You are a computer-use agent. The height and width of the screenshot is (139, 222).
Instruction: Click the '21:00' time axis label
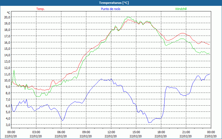186,132
